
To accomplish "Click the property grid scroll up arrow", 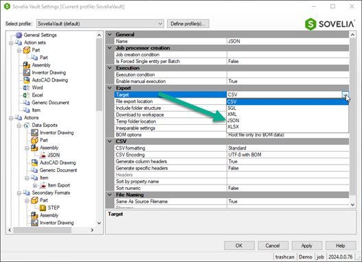I will tap(352, 35).
